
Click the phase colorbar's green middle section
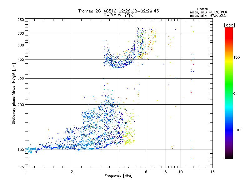(x=229, y=84)
